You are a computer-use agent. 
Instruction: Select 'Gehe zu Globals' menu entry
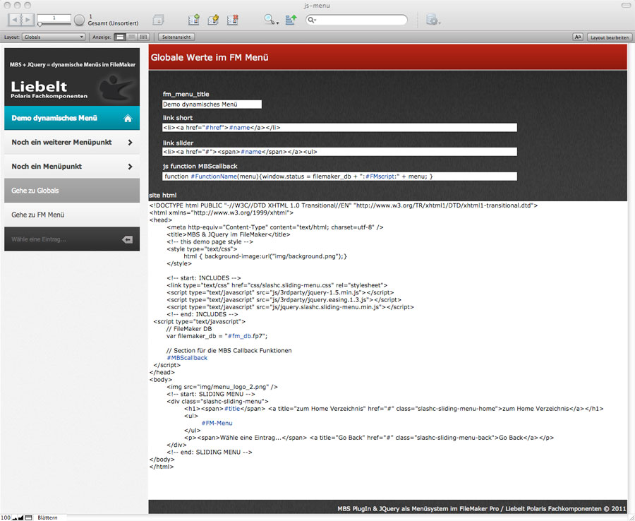(x=35, y=191)
